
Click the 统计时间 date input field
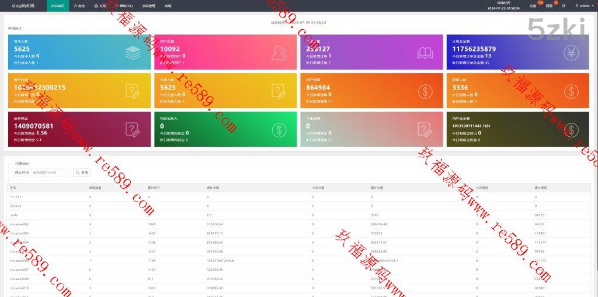click(51, 172)
